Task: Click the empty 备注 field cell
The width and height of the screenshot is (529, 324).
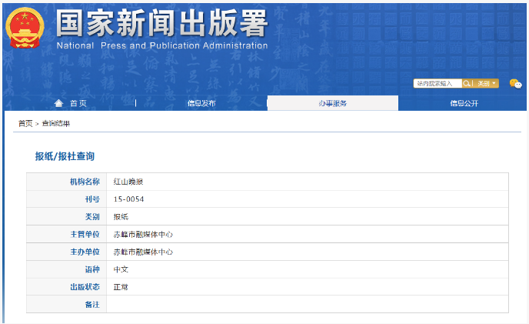Action: (307, 305)
